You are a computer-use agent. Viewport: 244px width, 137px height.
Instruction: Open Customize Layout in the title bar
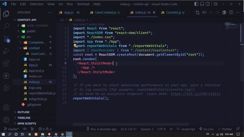click(x=216, y=4)
